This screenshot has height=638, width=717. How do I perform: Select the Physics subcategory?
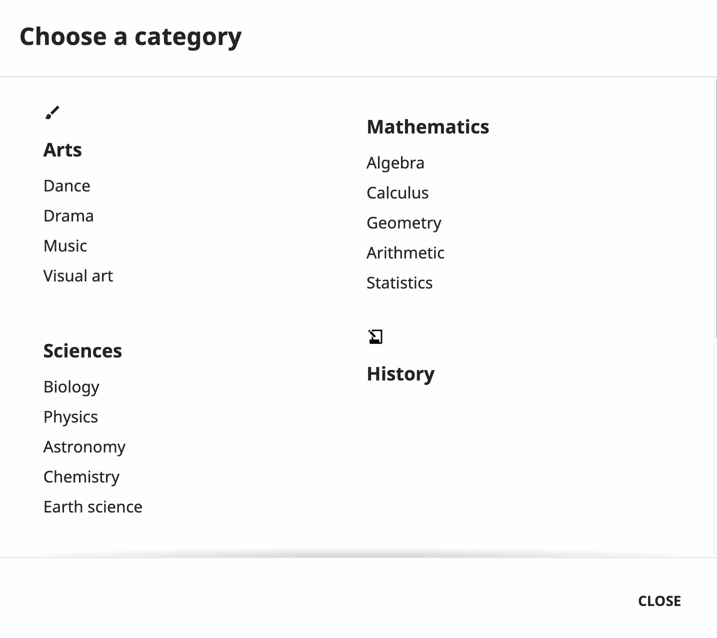coord(70,417)
